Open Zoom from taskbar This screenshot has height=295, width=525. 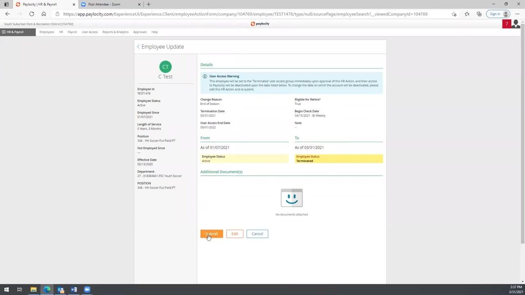[x=87, y=290]
